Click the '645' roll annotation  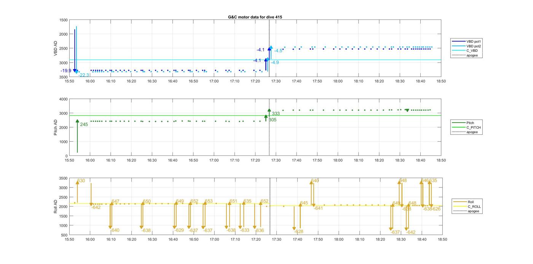(x=304, y=203)
